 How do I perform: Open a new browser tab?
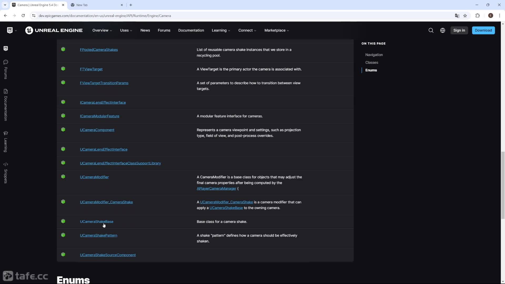click(x=131, y=5)
